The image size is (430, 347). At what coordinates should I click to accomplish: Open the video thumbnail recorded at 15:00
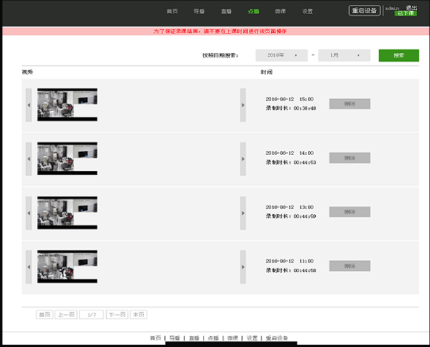(x=67, y=105)
